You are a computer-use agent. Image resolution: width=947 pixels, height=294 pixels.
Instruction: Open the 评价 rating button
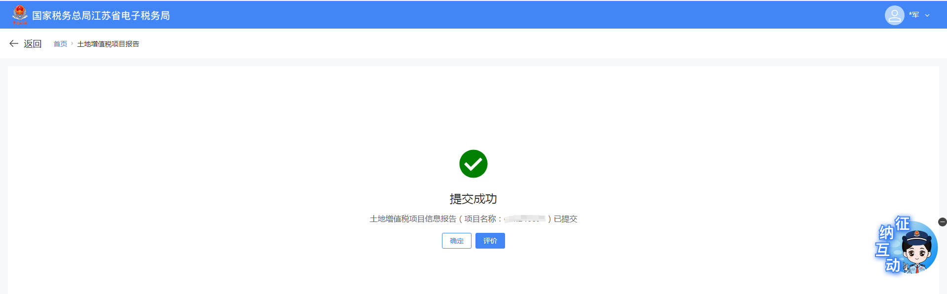(x=490, y=241)
